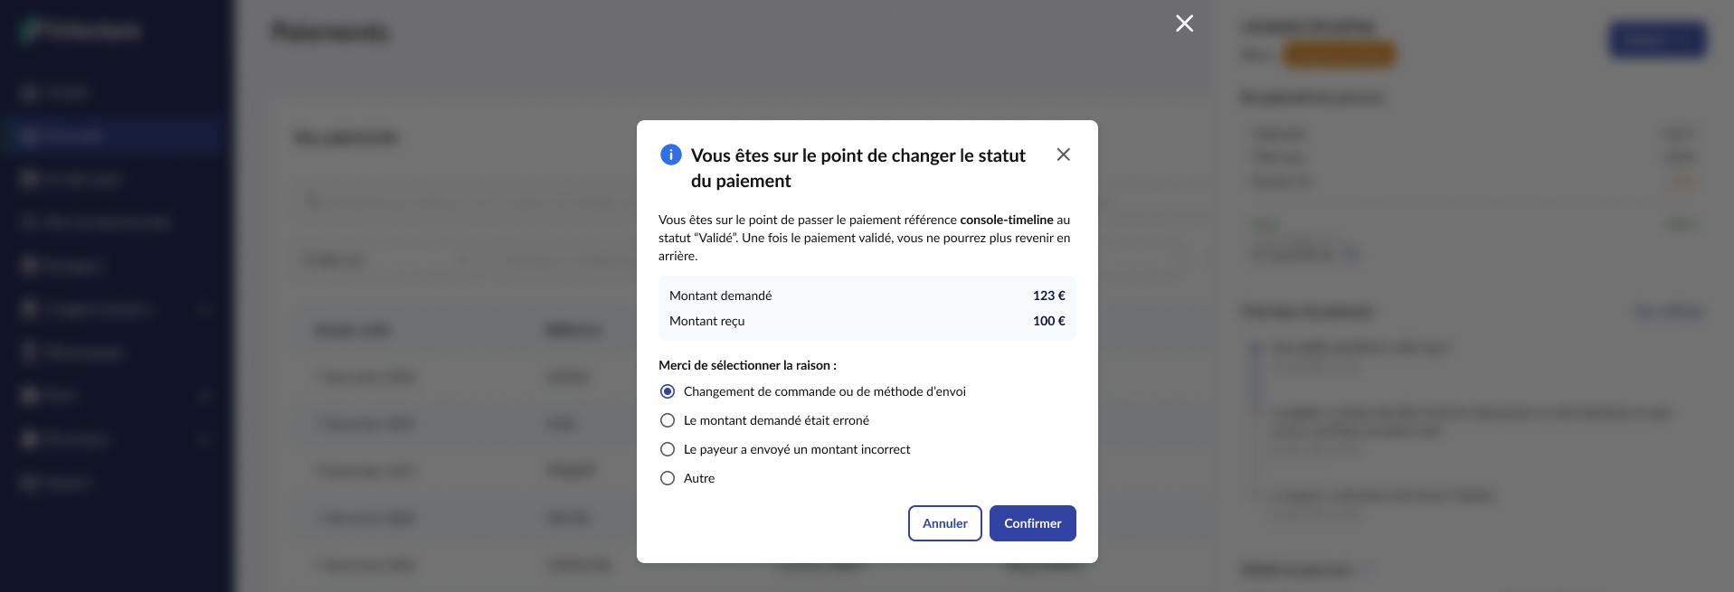Screen dimensions: 1734x592
Task: Click the magnifier icon in the search bar
Action: click(312, 201)
